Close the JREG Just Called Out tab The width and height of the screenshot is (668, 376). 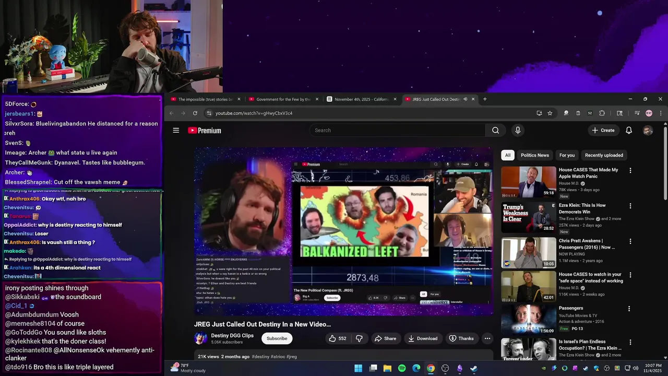click(473, 99)
